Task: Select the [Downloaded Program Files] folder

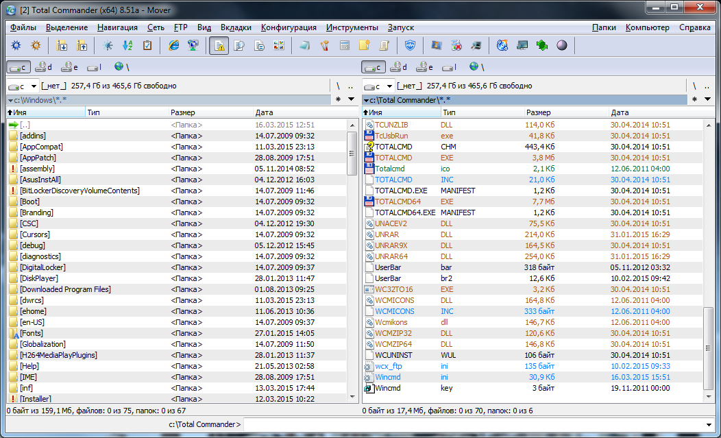Action: tap(177, 289)
